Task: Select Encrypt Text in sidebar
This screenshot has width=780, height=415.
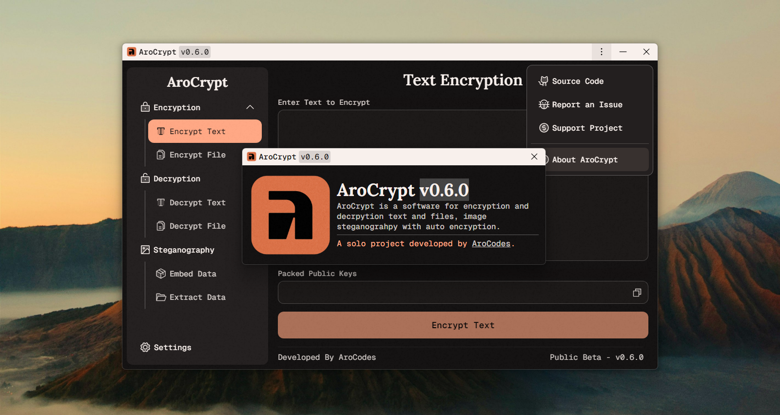Action: pos(205,131)
